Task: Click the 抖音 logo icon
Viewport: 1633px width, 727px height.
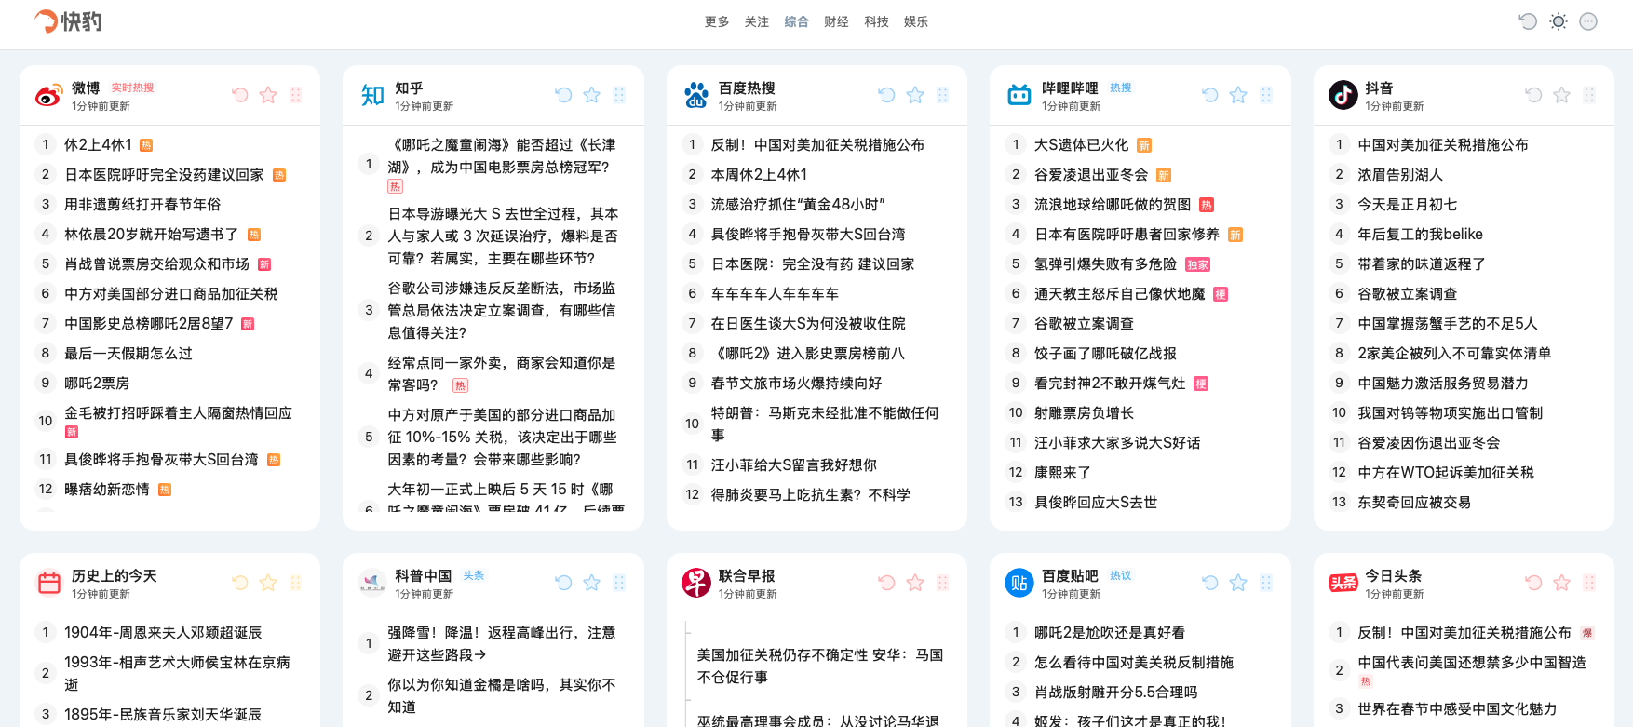Action: (1343, 95)
